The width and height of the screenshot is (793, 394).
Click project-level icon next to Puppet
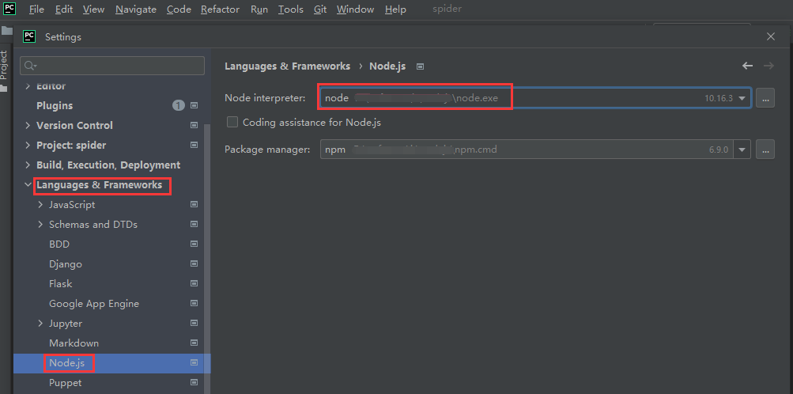194,383
